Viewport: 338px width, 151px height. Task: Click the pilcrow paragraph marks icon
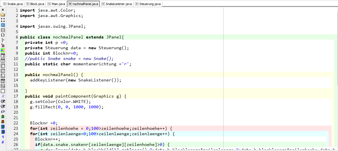tap(3, 137)
